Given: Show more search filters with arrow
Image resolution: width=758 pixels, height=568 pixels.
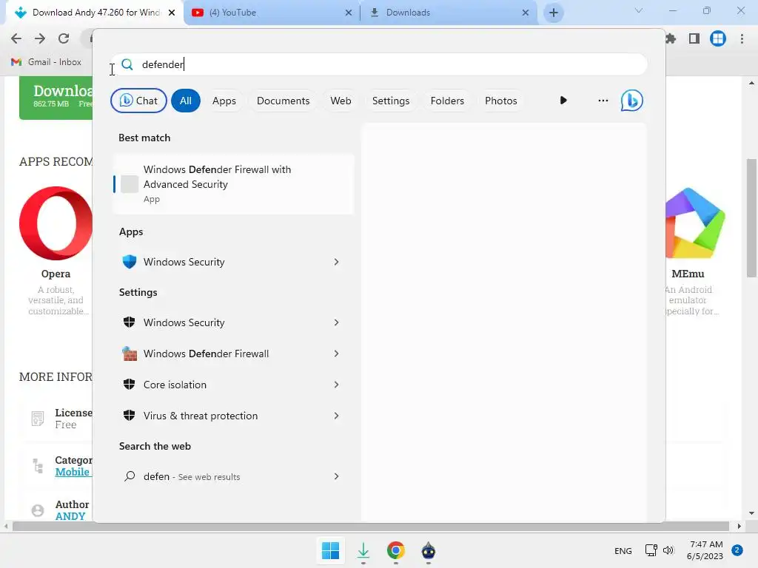Looking at the screenshot, I should pos(563,101).
